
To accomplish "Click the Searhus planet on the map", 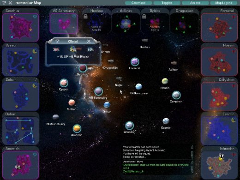I will tap(83, 68).
